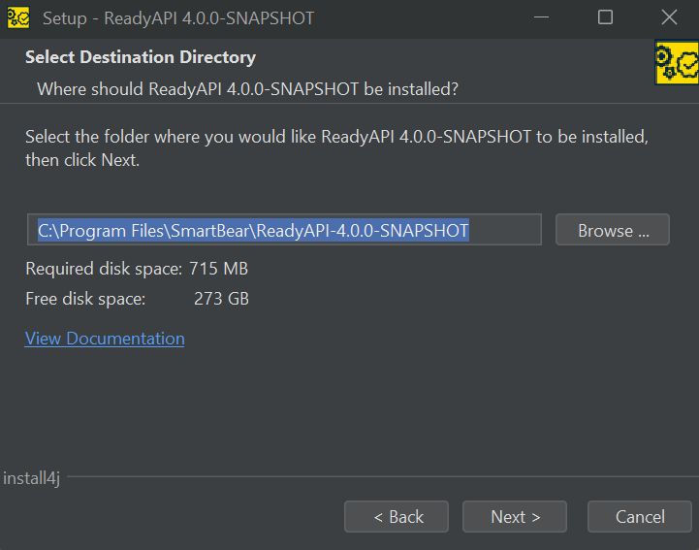Click the Browse ... button
This screenshot has width=699, height=550.
tap(613, 230)
